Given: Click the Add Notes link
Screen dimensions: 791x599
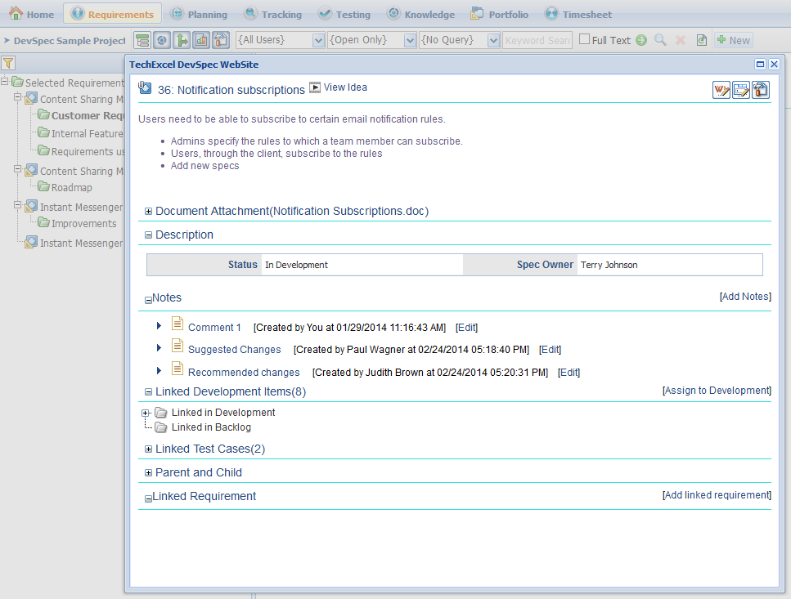Looking at the screenshot, I should click(x=745, y=297).
